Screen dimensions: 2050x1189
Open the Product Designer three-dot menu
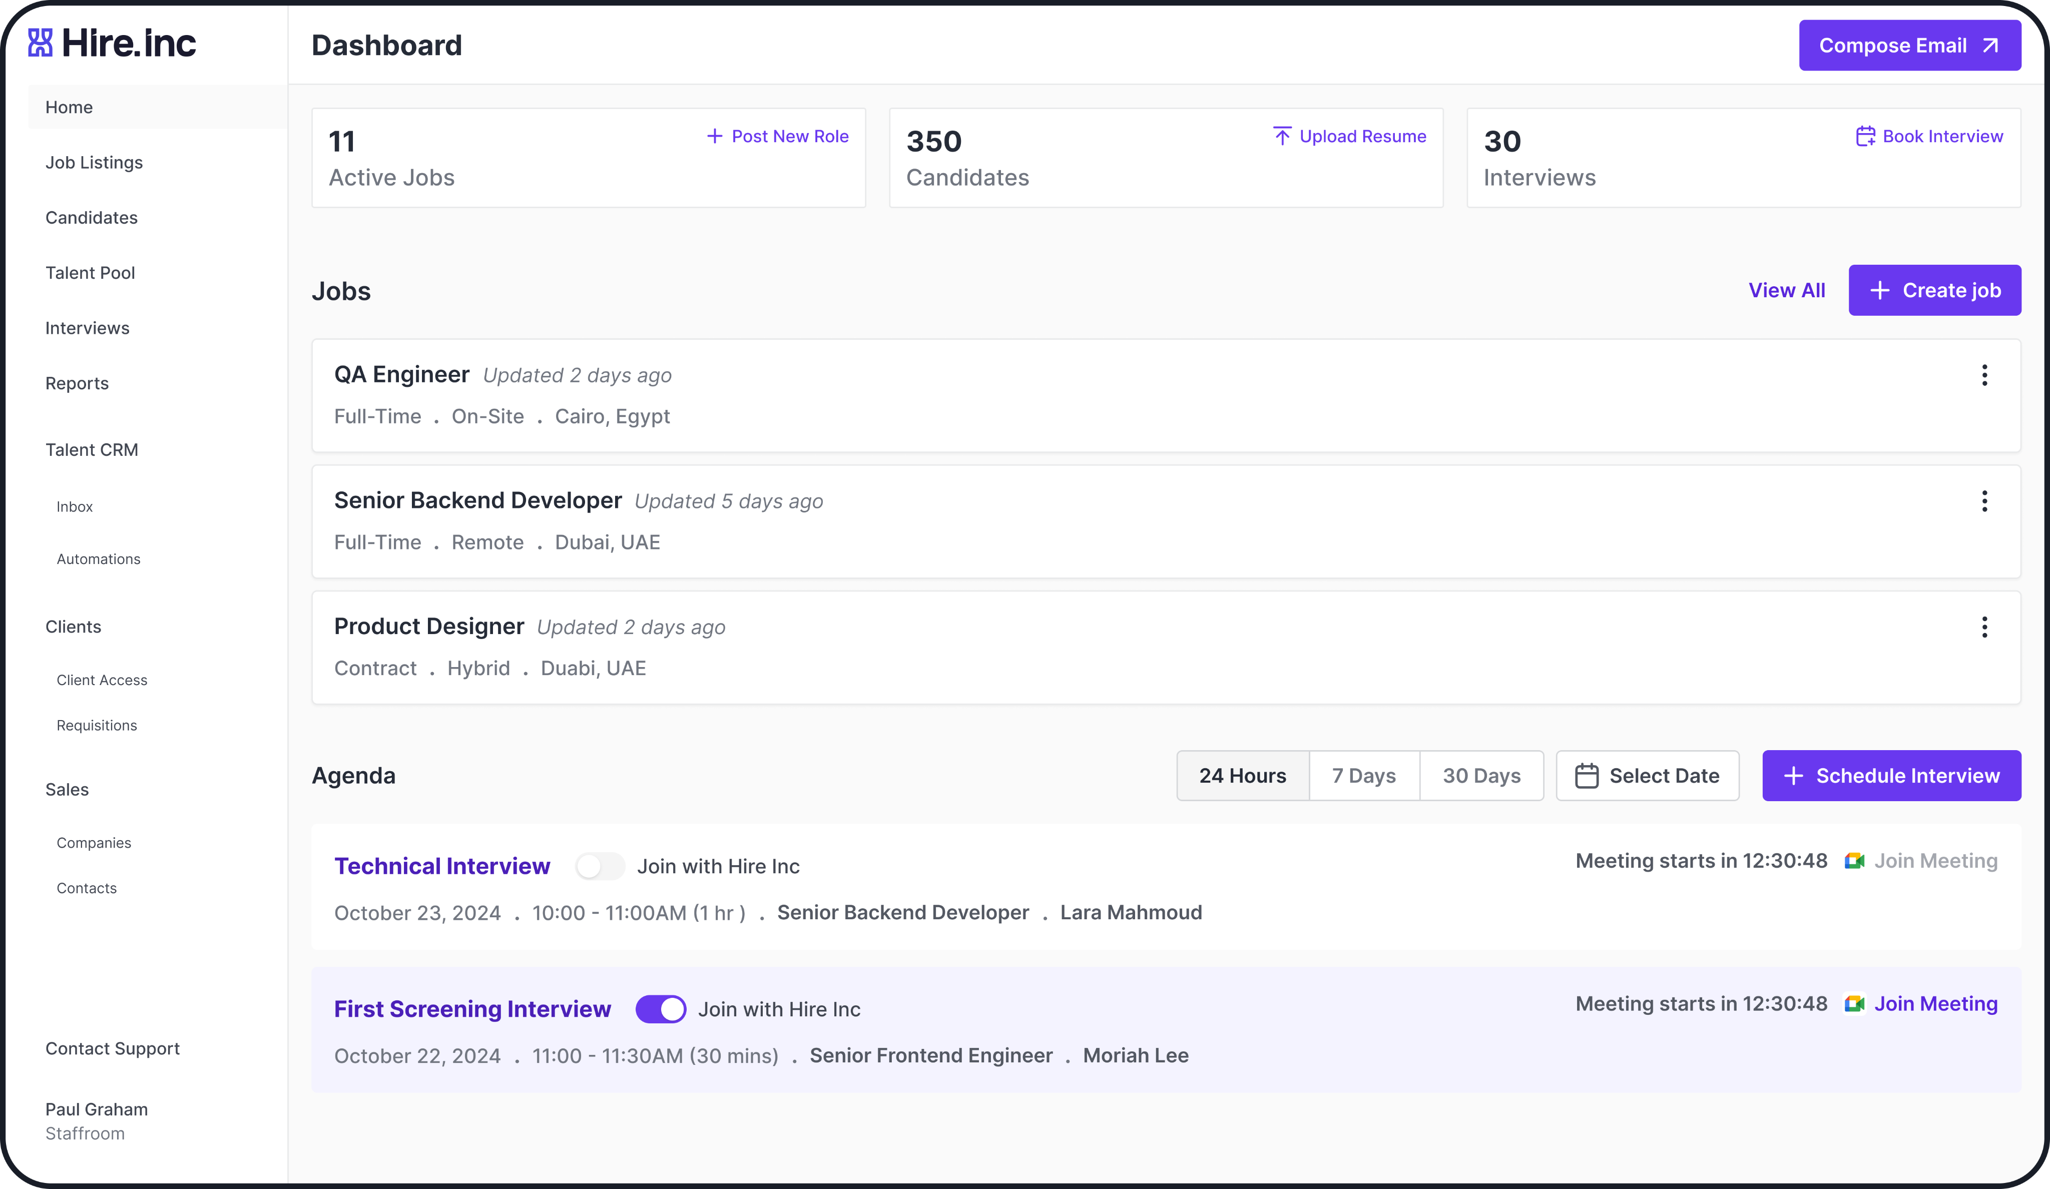1984,627
